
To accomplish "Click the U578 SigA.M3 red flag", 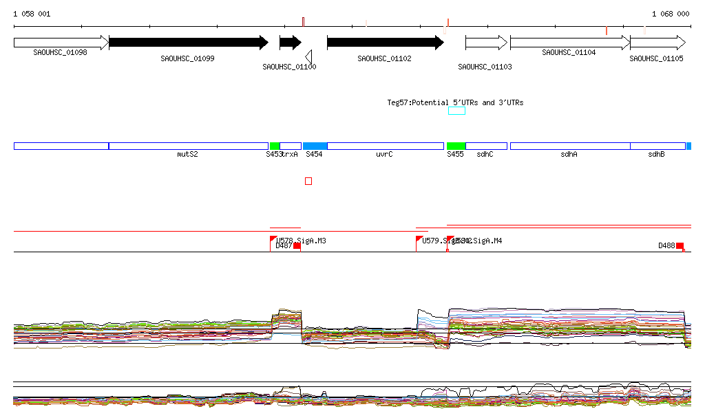I will (x=273, y=239).
